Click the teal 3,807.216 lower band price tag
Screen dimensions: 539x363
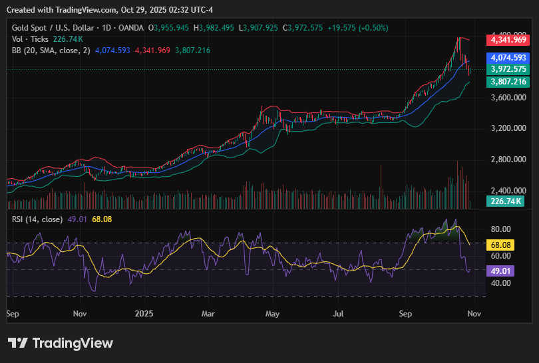pyautogui.click(x=508, y=82)
